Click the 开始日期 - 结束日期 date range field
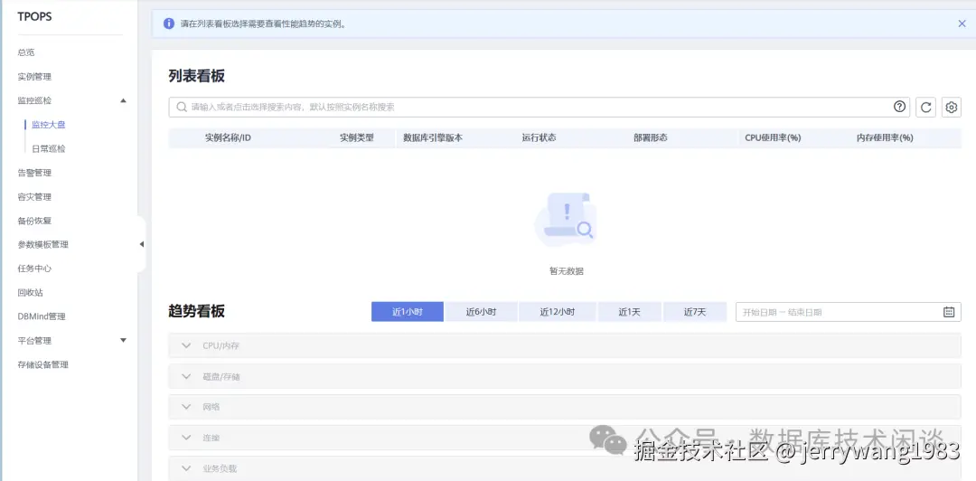This screenshot has height=481, width=976. (x=848, y=312)
